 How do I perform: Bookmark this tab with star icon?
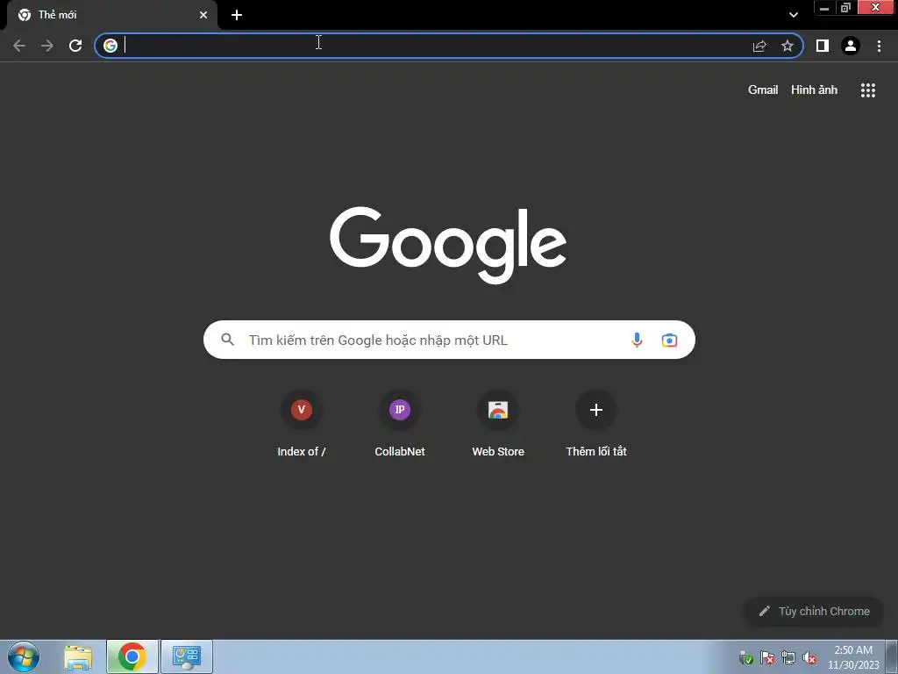(x=788, y=46)
